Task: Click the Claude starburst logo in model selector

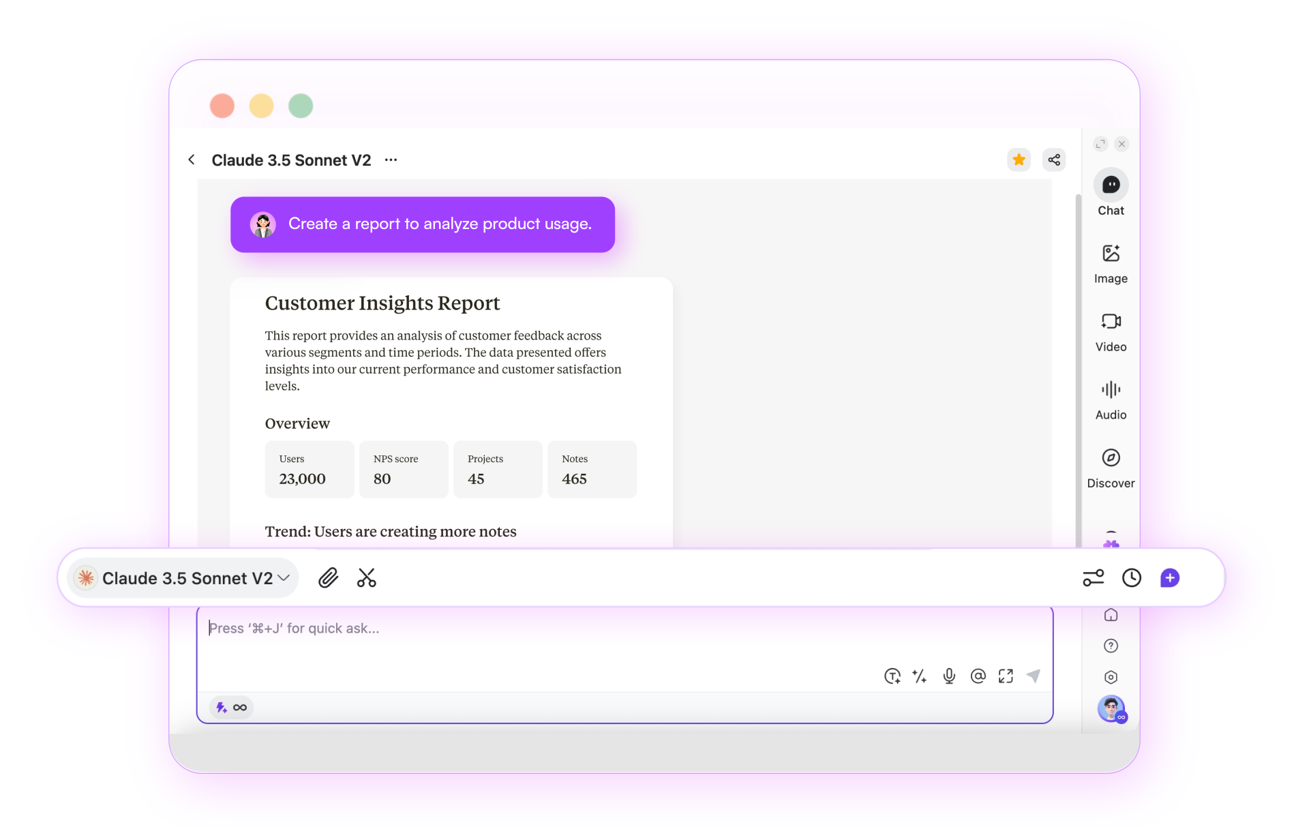Action: 86,578
